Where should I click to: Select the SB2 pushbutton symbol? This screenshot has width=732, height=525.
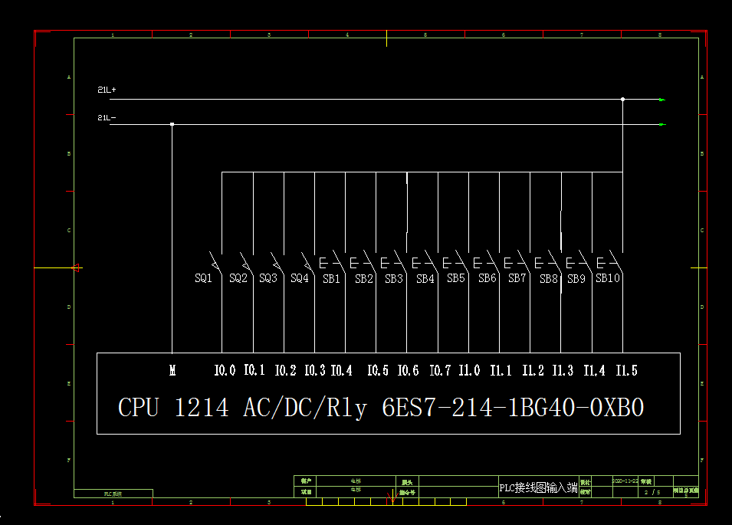[x=363, y=262]
